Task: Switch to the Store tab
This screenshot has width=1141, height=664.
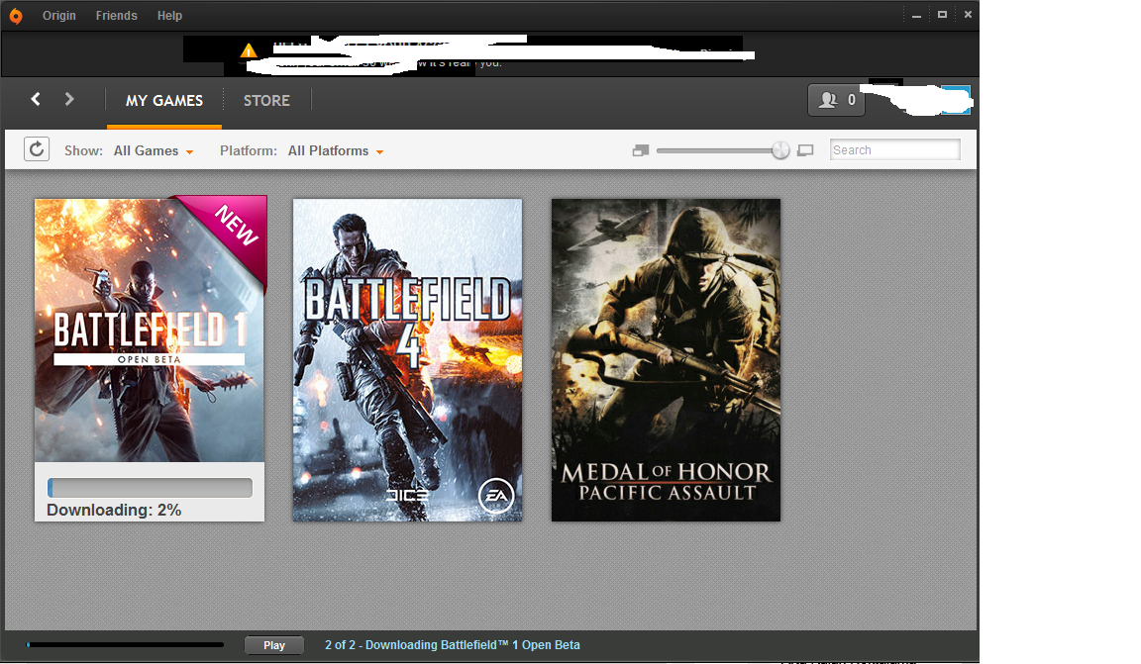Action: click(x=266, y=101)
